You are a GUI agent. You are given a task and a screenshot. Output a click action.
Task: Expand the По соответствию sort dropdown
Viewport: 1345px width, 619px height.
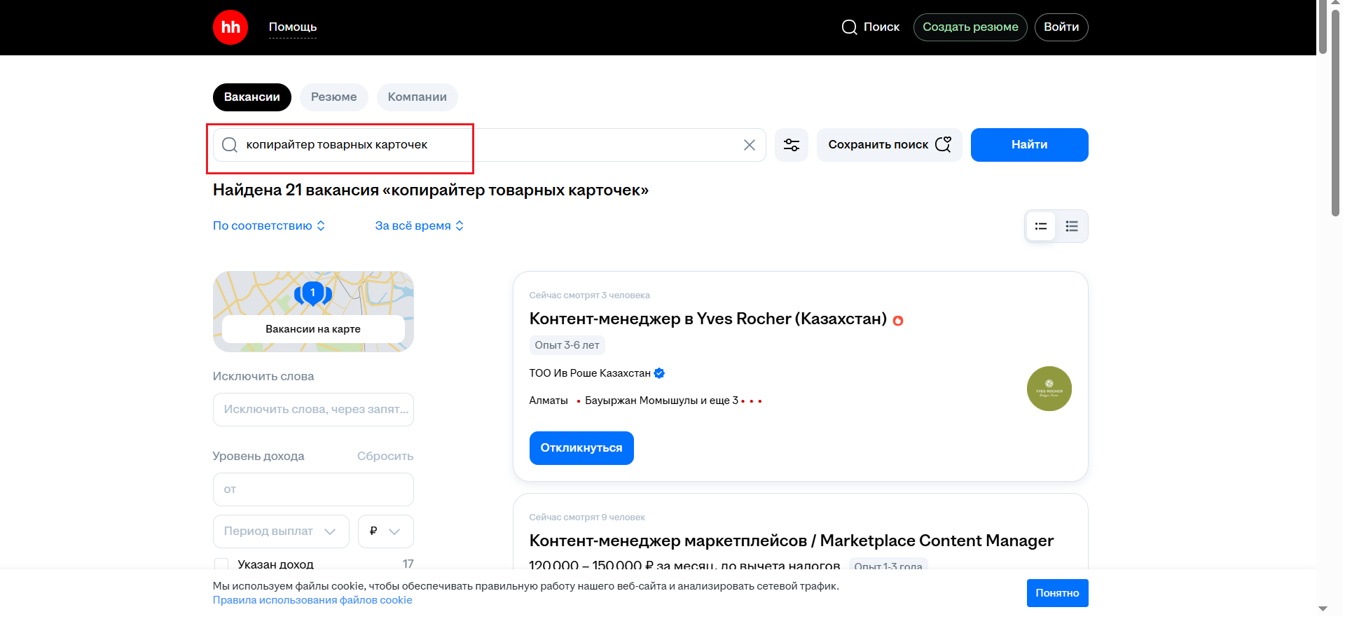point(269,225)
